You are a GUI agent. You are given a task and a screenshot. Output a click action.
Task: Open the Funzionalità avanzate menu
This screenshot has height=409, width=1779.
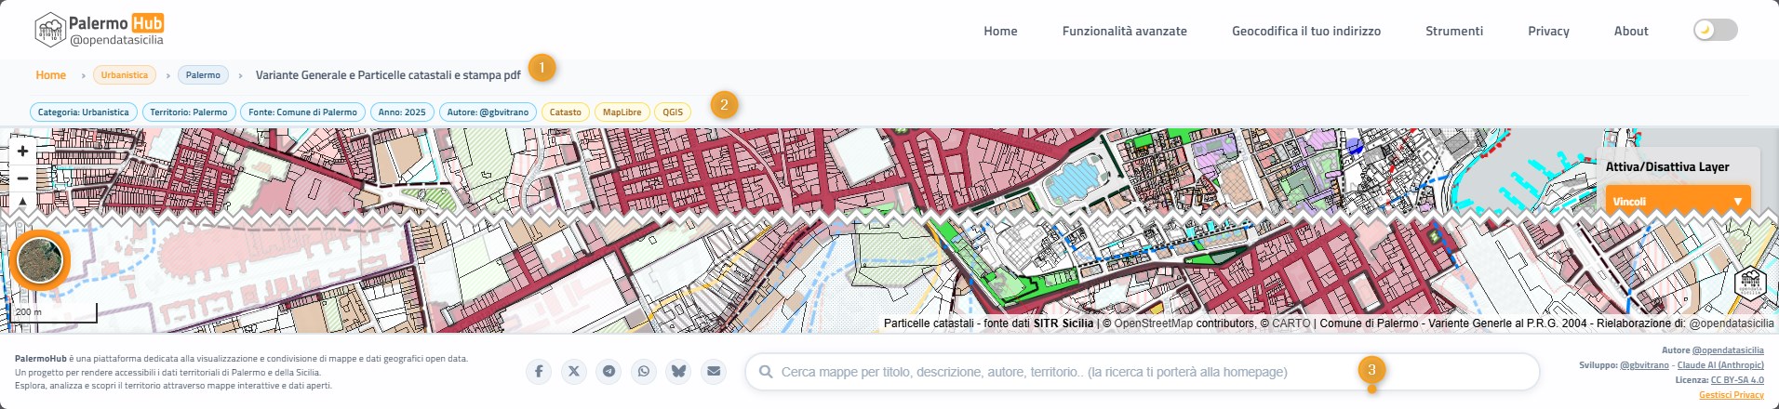(1124, 31)
